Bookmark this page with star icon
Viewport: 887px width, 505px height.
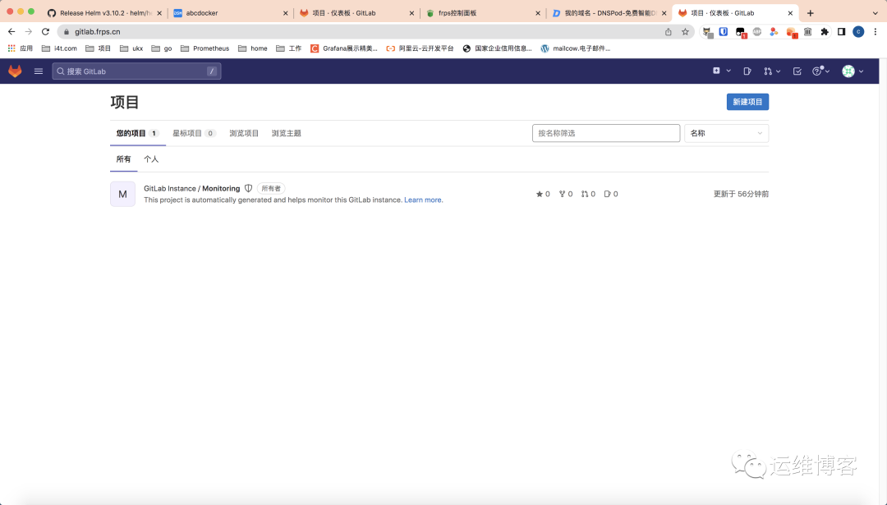click(685, 32)
